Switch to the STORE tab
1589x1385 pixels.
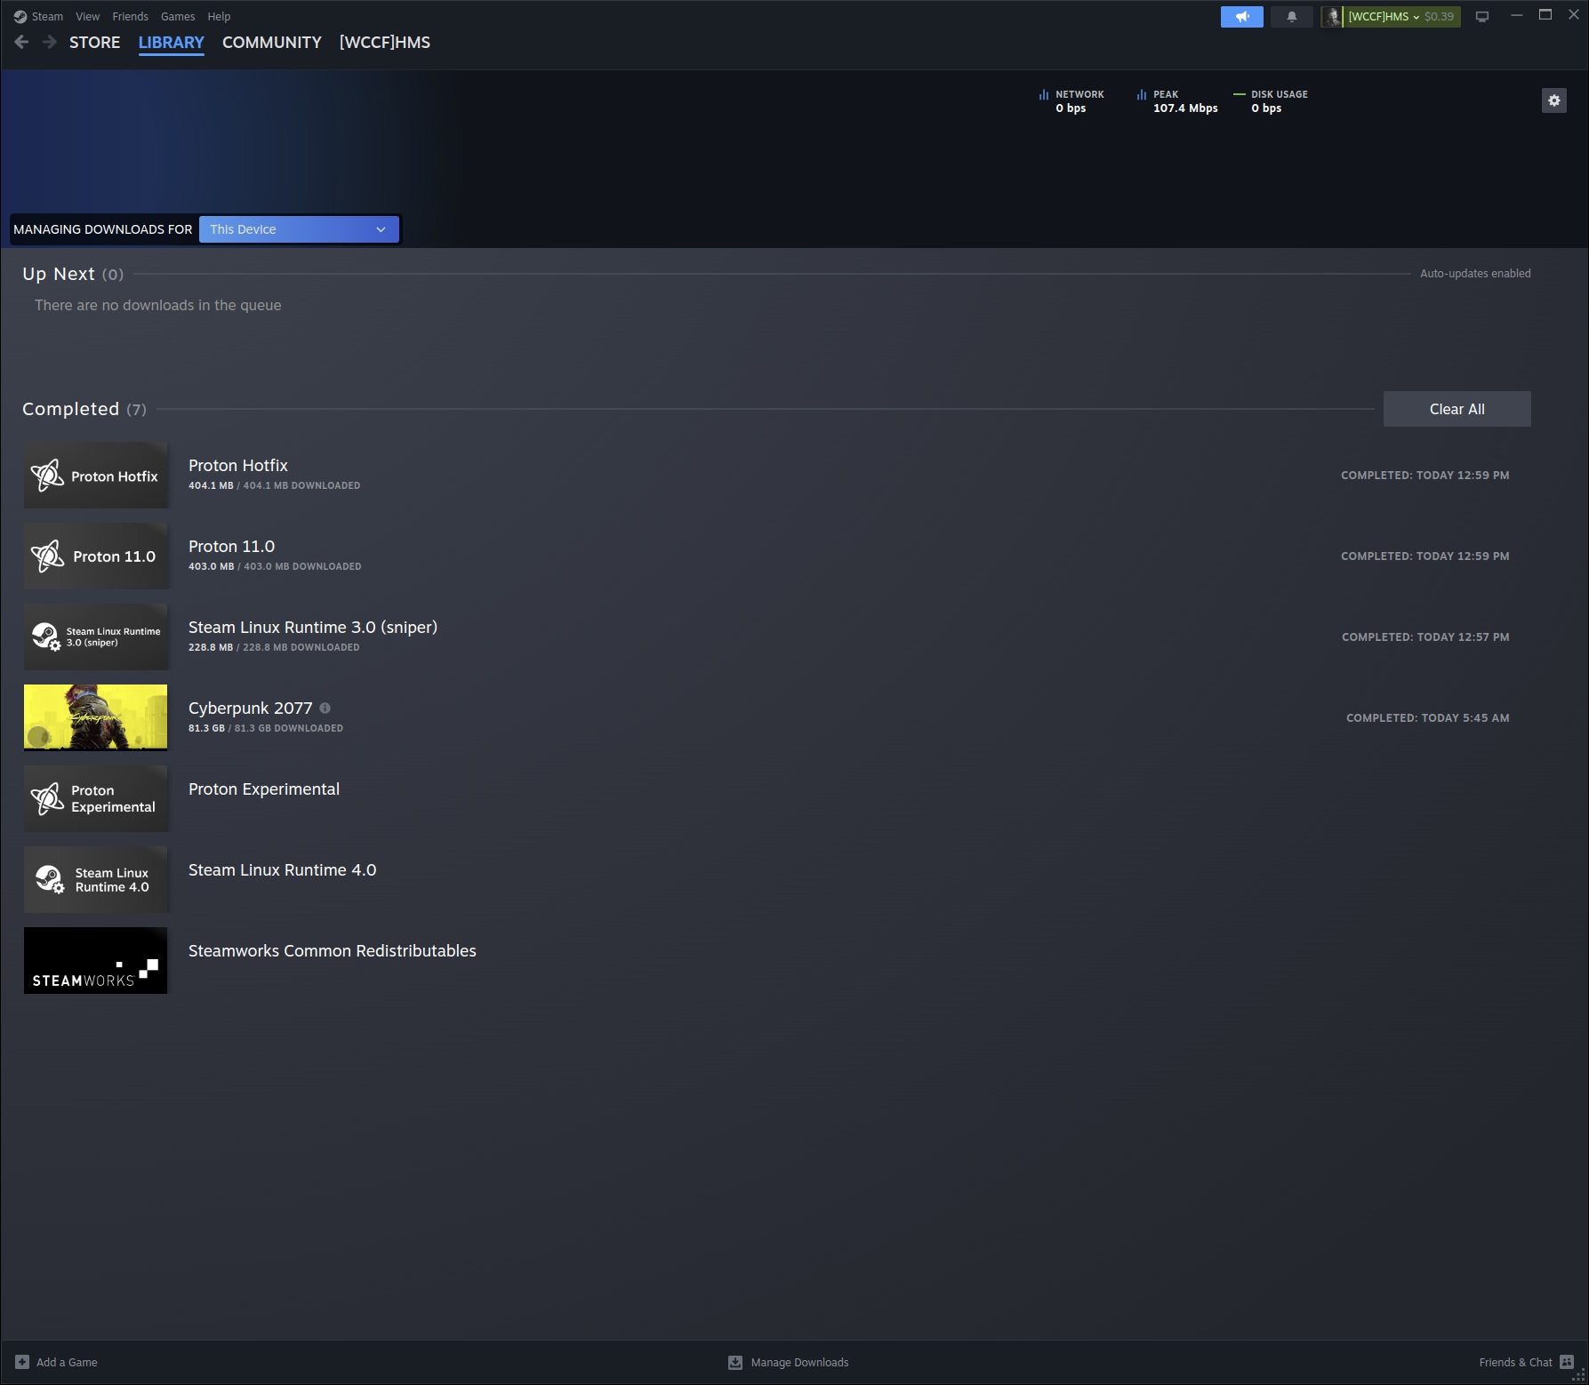click(95, 43)
